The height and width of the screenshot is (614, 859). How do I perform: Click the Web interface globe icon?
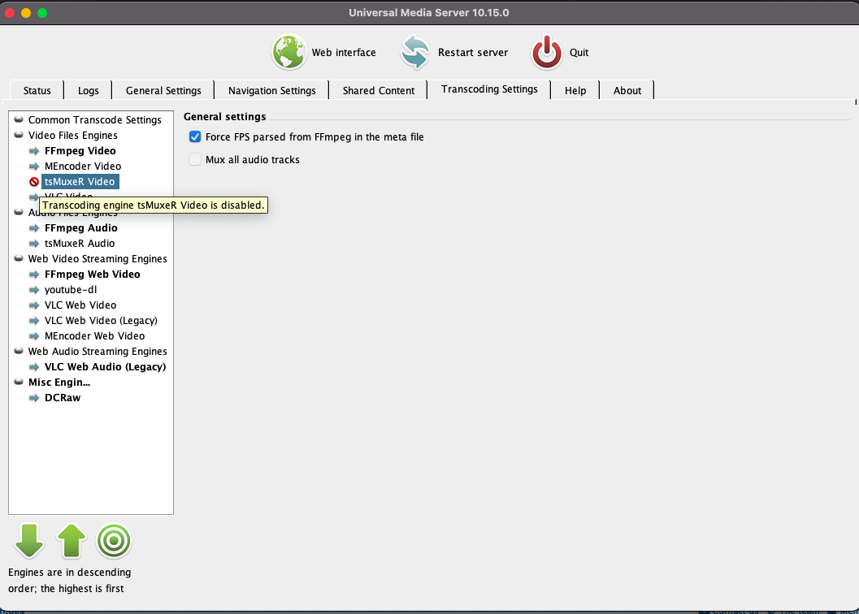point(289,52)
